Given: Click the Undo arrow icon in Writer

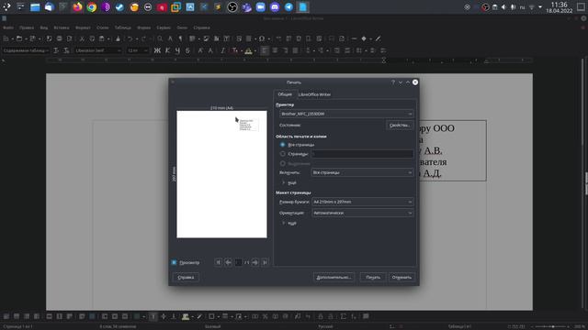Looking at the screenshot, I should (130, 38).
